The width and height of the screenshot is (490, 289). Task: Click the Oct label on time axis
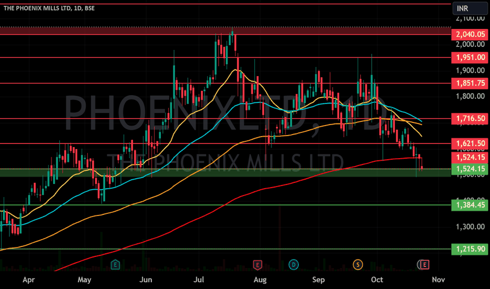point(377,280)
